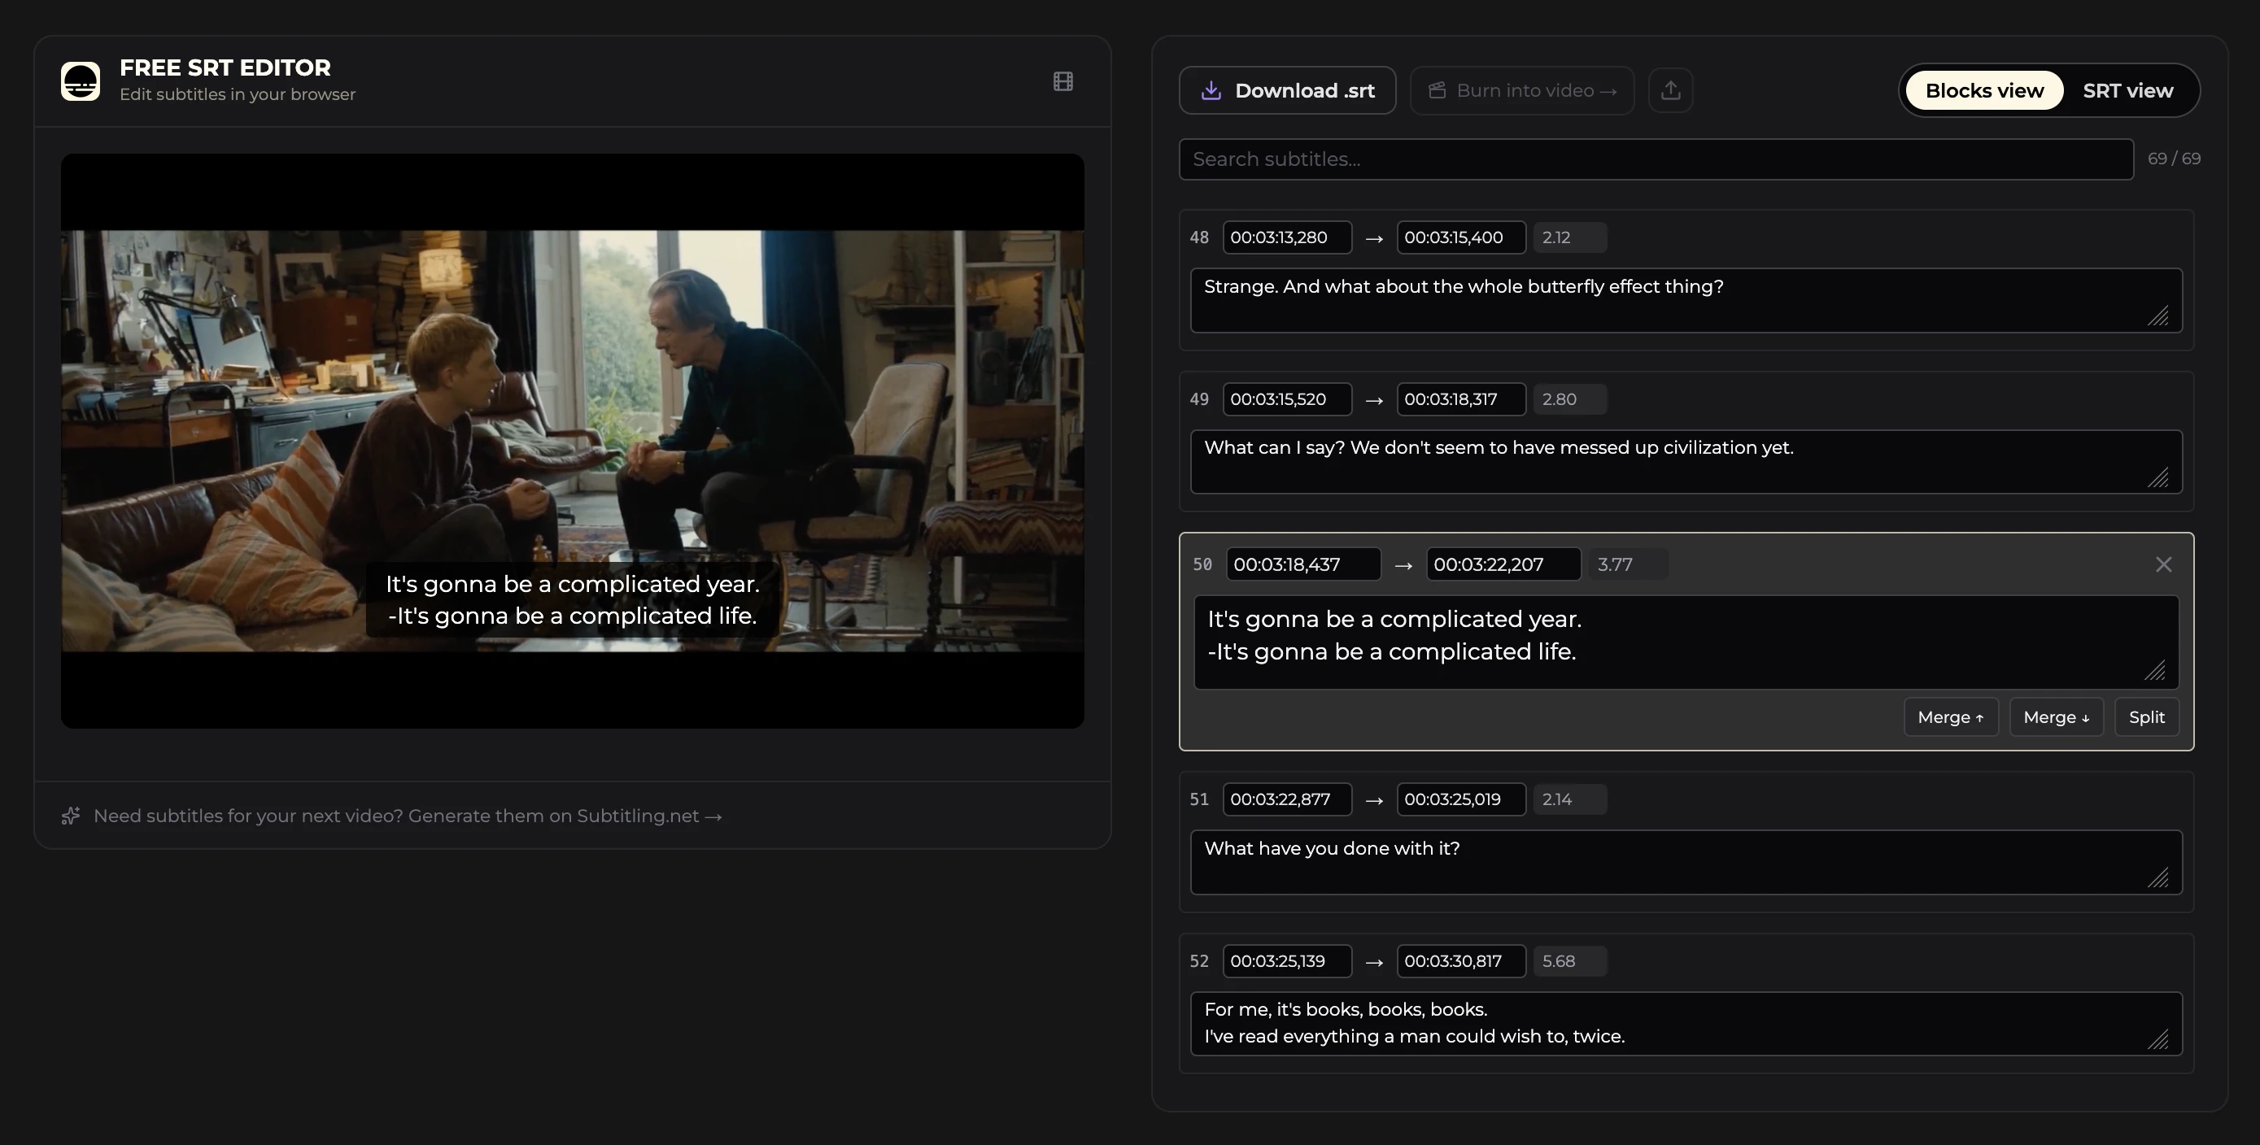Click the Download .srt button

point(1287,89)
